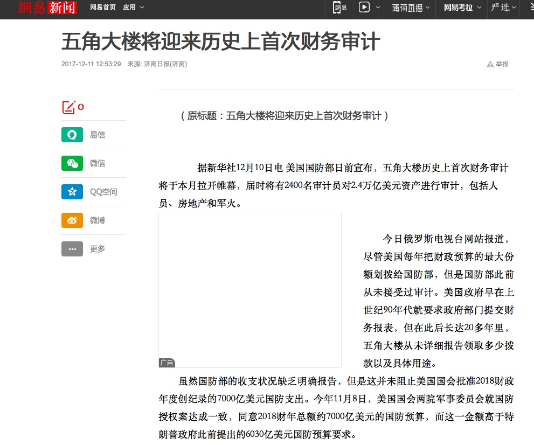Expand the 应用 dropdown in top bar
The width and height of the screenshot is (534, 445).
pos(133,8)
